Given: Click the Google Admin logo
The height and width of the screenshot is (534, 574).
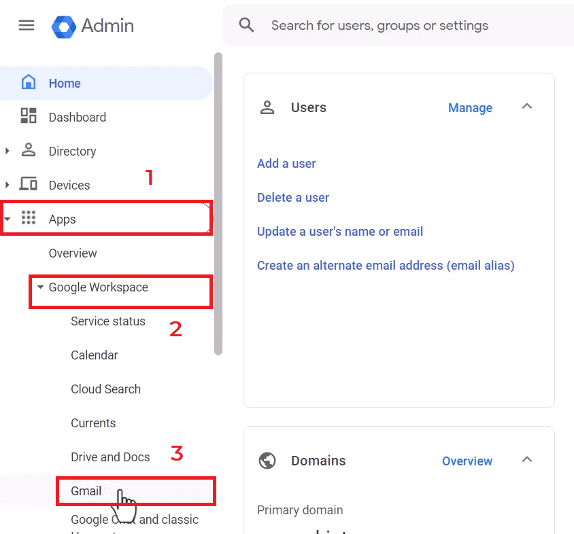Looking at the screenshot, I should point(64,26).
